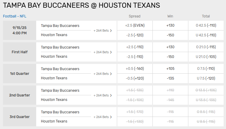Select Texans full game spread -2.5 (-120)

(135, 35)
